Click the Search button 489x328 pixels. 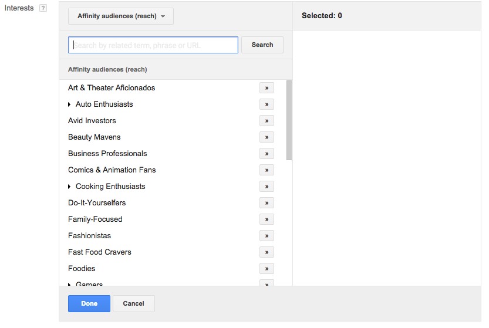pyautogui.click(x=262, y=45)
